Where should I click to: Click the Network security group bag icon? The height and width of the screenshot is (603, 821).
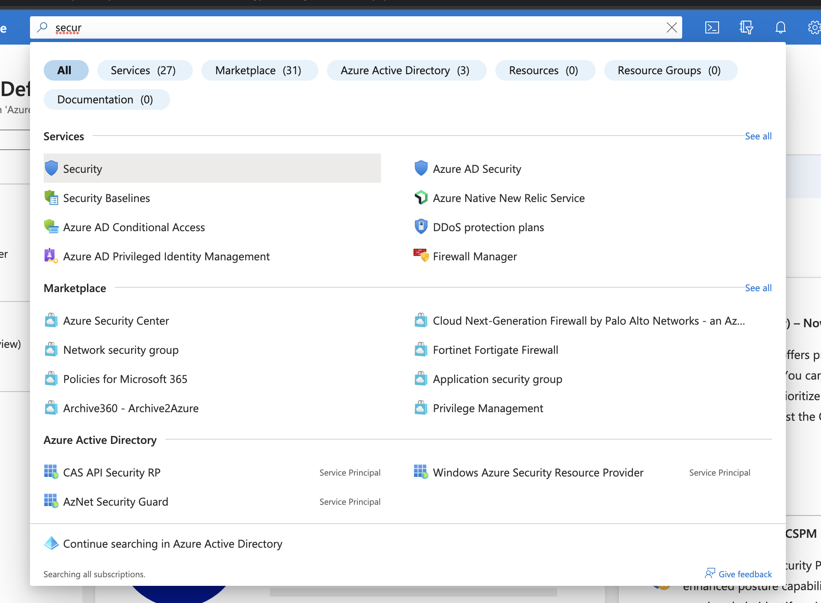pyautogui.click(x=51, y=350)
